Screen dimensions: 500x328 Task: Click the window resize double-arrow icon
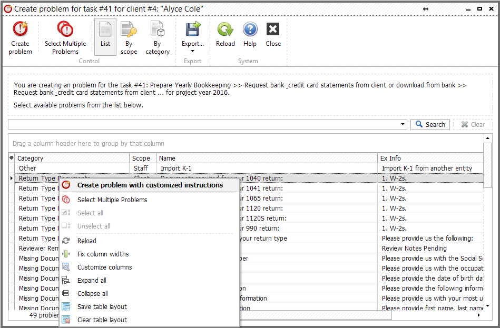click(426, 9)
